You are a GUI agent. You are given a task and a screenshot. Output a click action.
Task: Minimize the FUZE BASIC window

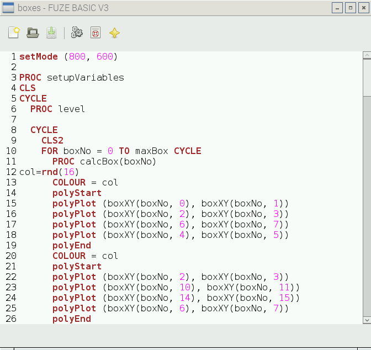point(337,8)
